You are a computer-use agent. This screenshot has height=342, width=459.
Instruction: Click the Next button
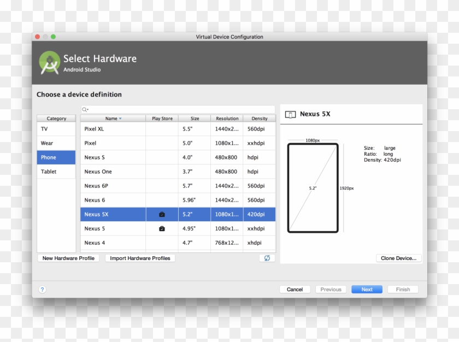[367, 290]
